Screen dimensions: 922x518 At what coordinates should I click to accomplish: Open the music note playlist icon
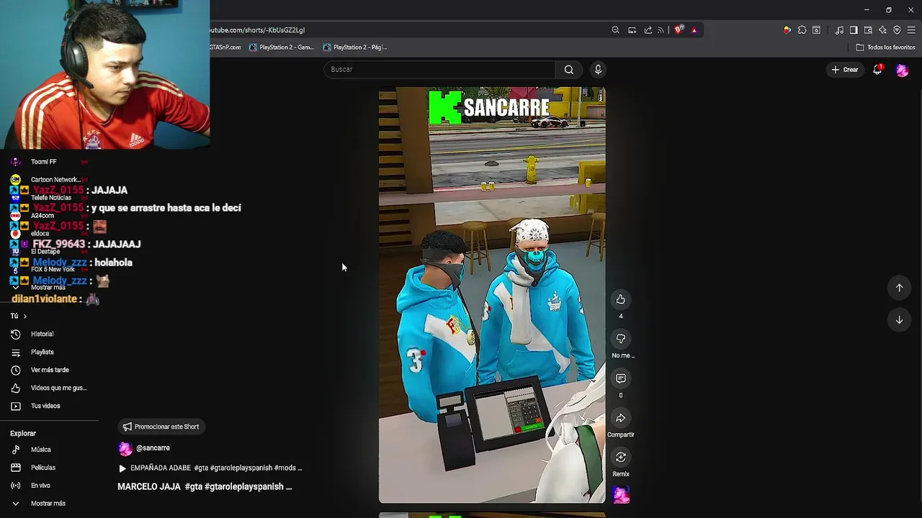click(x=839, y=30)
